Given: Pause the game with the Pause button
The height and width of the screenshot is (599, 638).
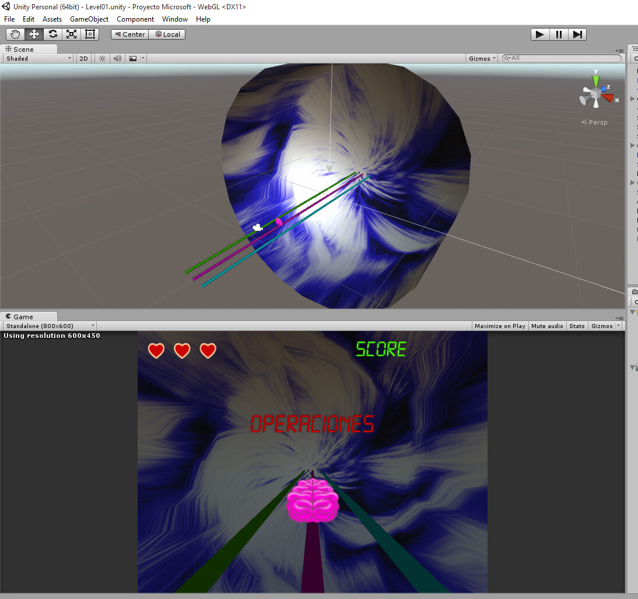Looking at the screenshot, I should point(558,34).
